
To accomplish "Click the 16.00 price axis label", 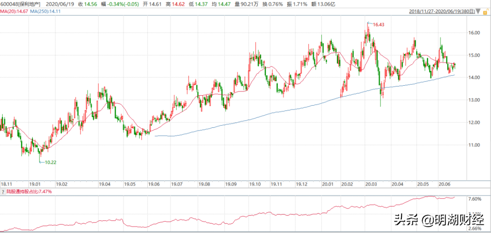I will click(474, 33).
